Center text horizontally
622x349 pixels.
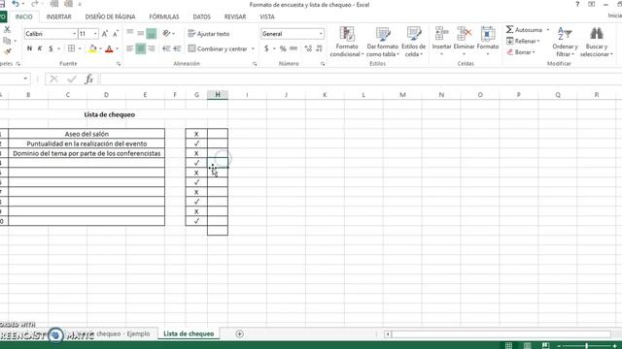tap(140, 48)
